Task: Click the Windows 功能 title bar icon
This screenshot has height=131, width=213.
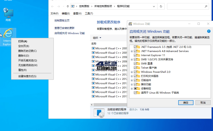Action: [x=130, y=24]
